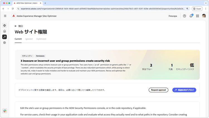Expand the tab search dropdown arrow
This screenshot has width=209, height=118.
point(206,3)
